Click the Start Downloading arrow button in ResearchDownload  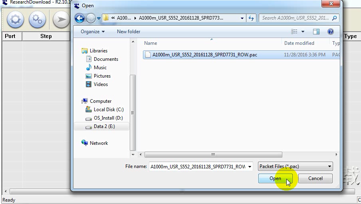click(61, 19)
